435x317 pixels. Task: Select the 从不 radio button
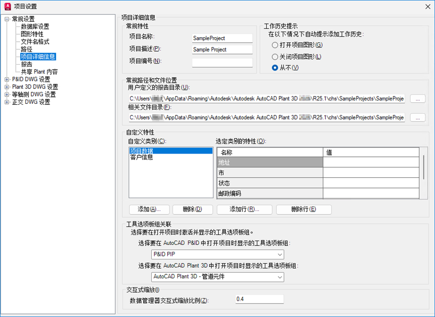[275, 68]
